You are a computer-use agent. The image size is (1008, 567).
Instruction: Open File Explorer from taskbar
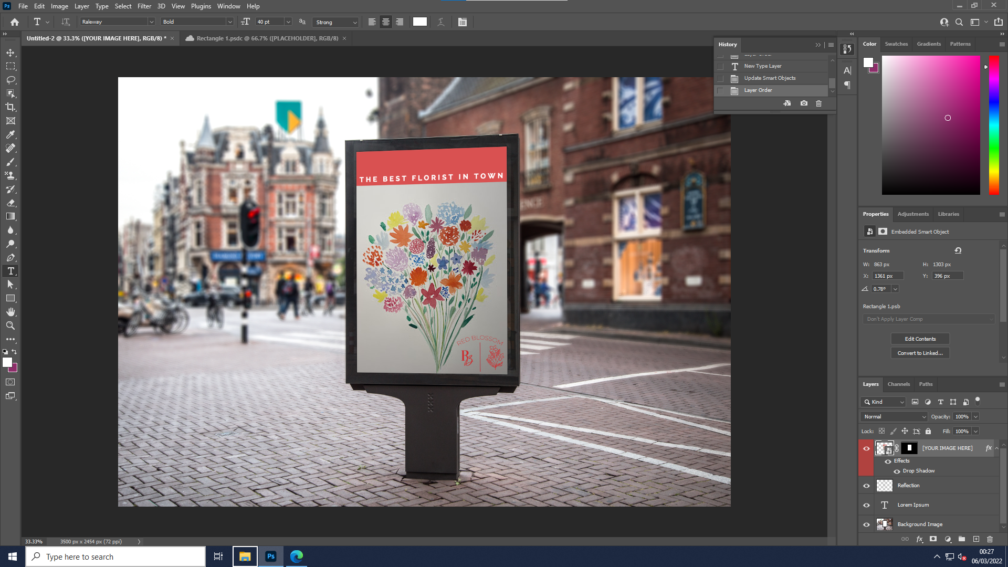coord(245,556)
